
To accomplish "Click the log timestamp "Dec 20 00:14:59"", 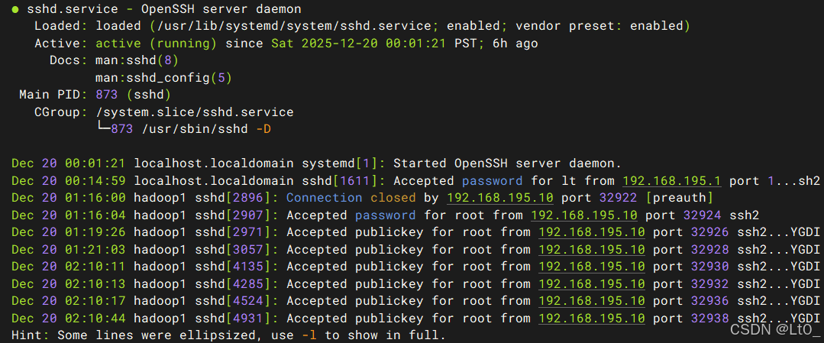I will [x=68, y=181].
